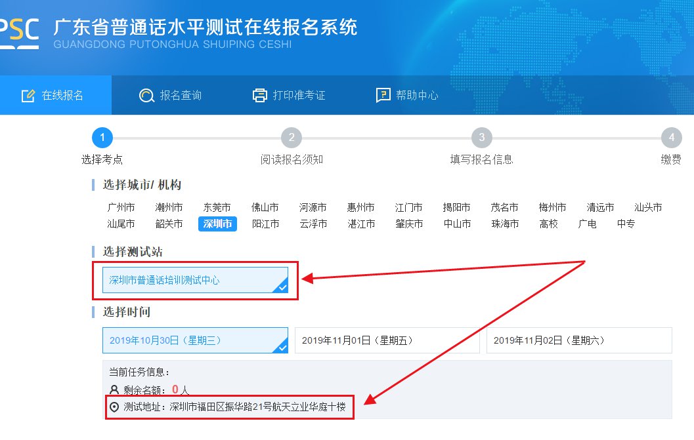Screen dimensions: 694x440
Task: Click the magnifier icon beside 报名查询
Action: [x=146, y=95]
